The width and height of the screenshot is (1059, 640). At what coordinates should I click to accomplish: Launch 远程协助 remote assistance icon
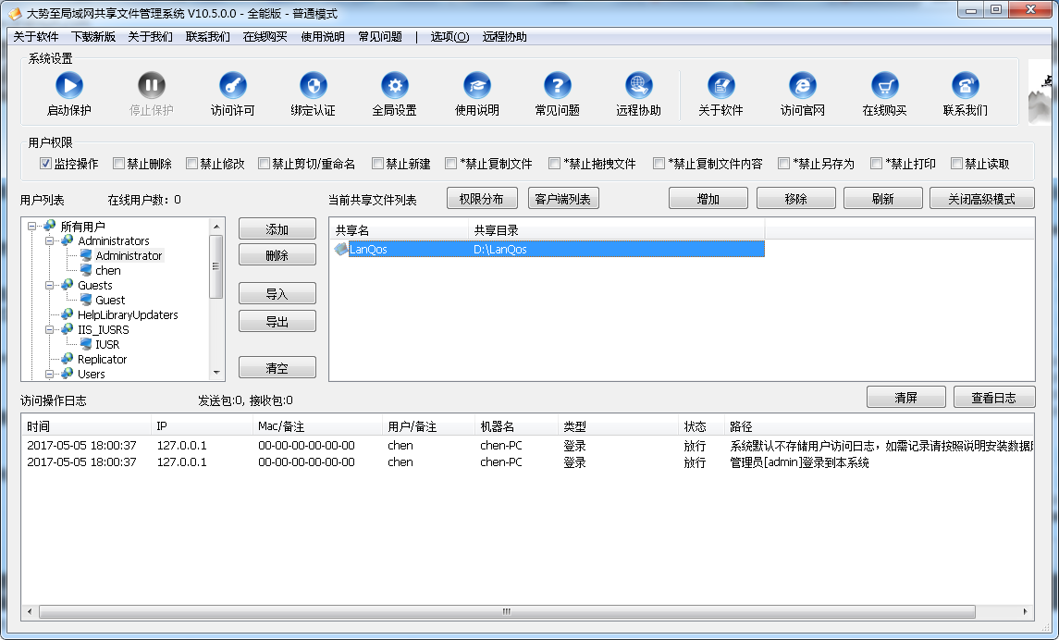coord(638,86)
